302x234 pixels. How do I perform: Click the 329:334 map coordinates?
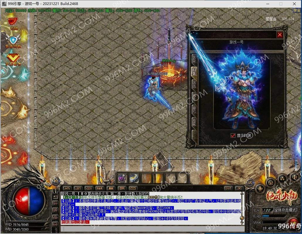(288, 19)
